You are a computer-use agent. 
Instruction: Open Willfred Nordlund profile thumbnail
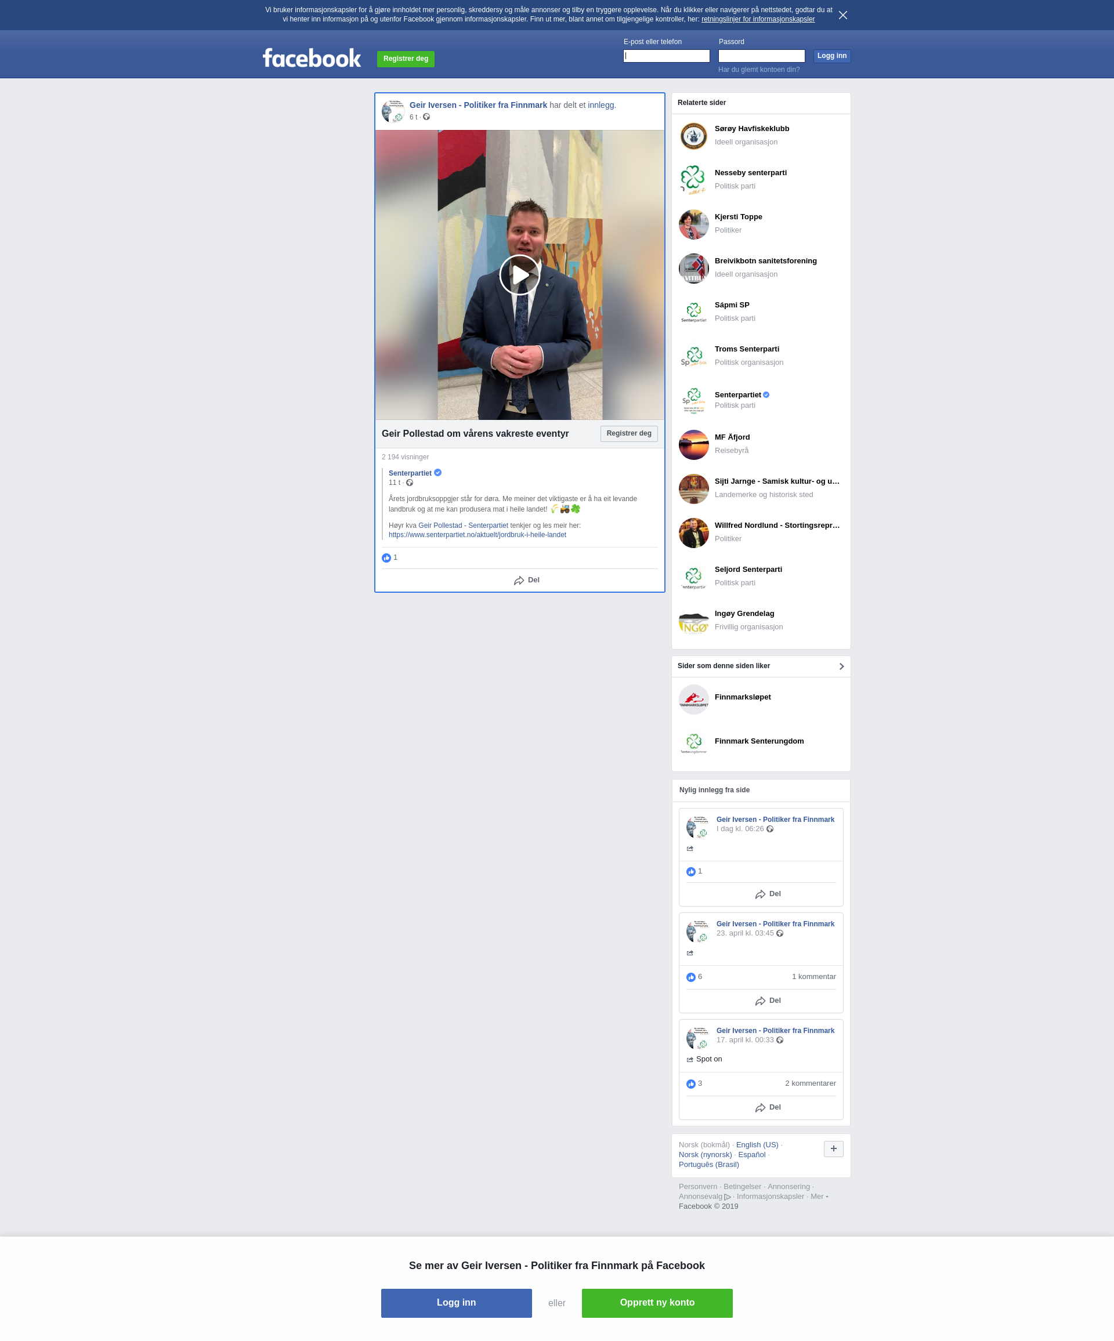pos(694,532)
